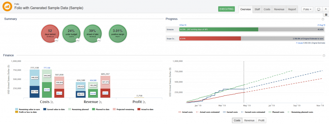Image resolution: width=329 pixels, height=124 pixels.
Task: Click the 336,924 projected remaining label
Action: click(59, 82)
